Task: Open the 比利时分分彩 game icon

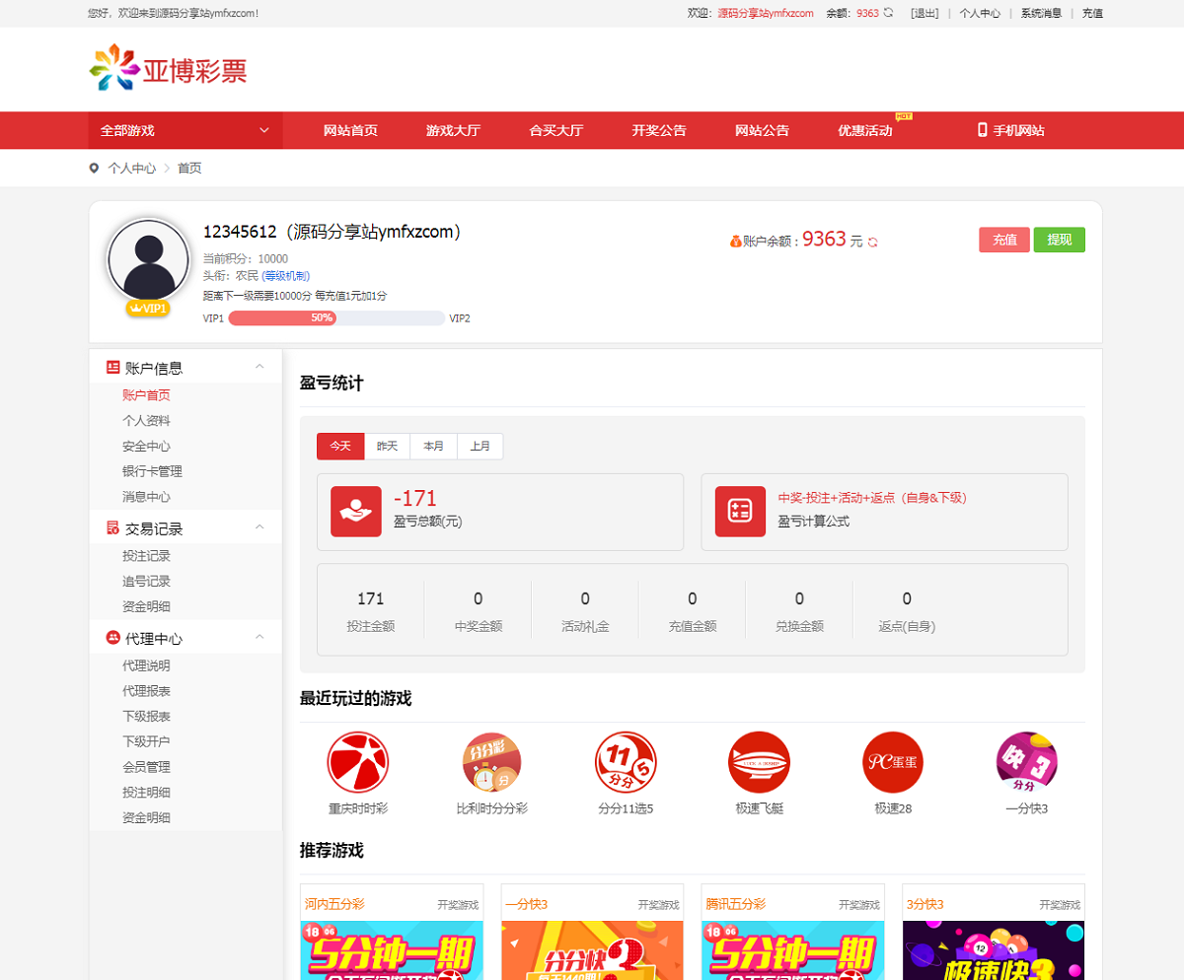Action: click(491, 762)
